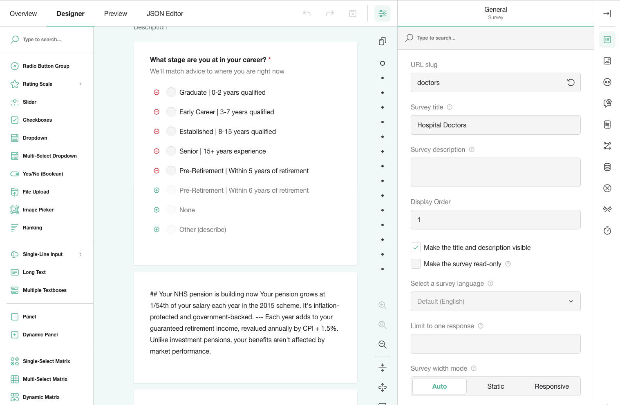This screenshot has width=620, height=405.
Task: Open the Pages properties section icon
Action: 607,125
